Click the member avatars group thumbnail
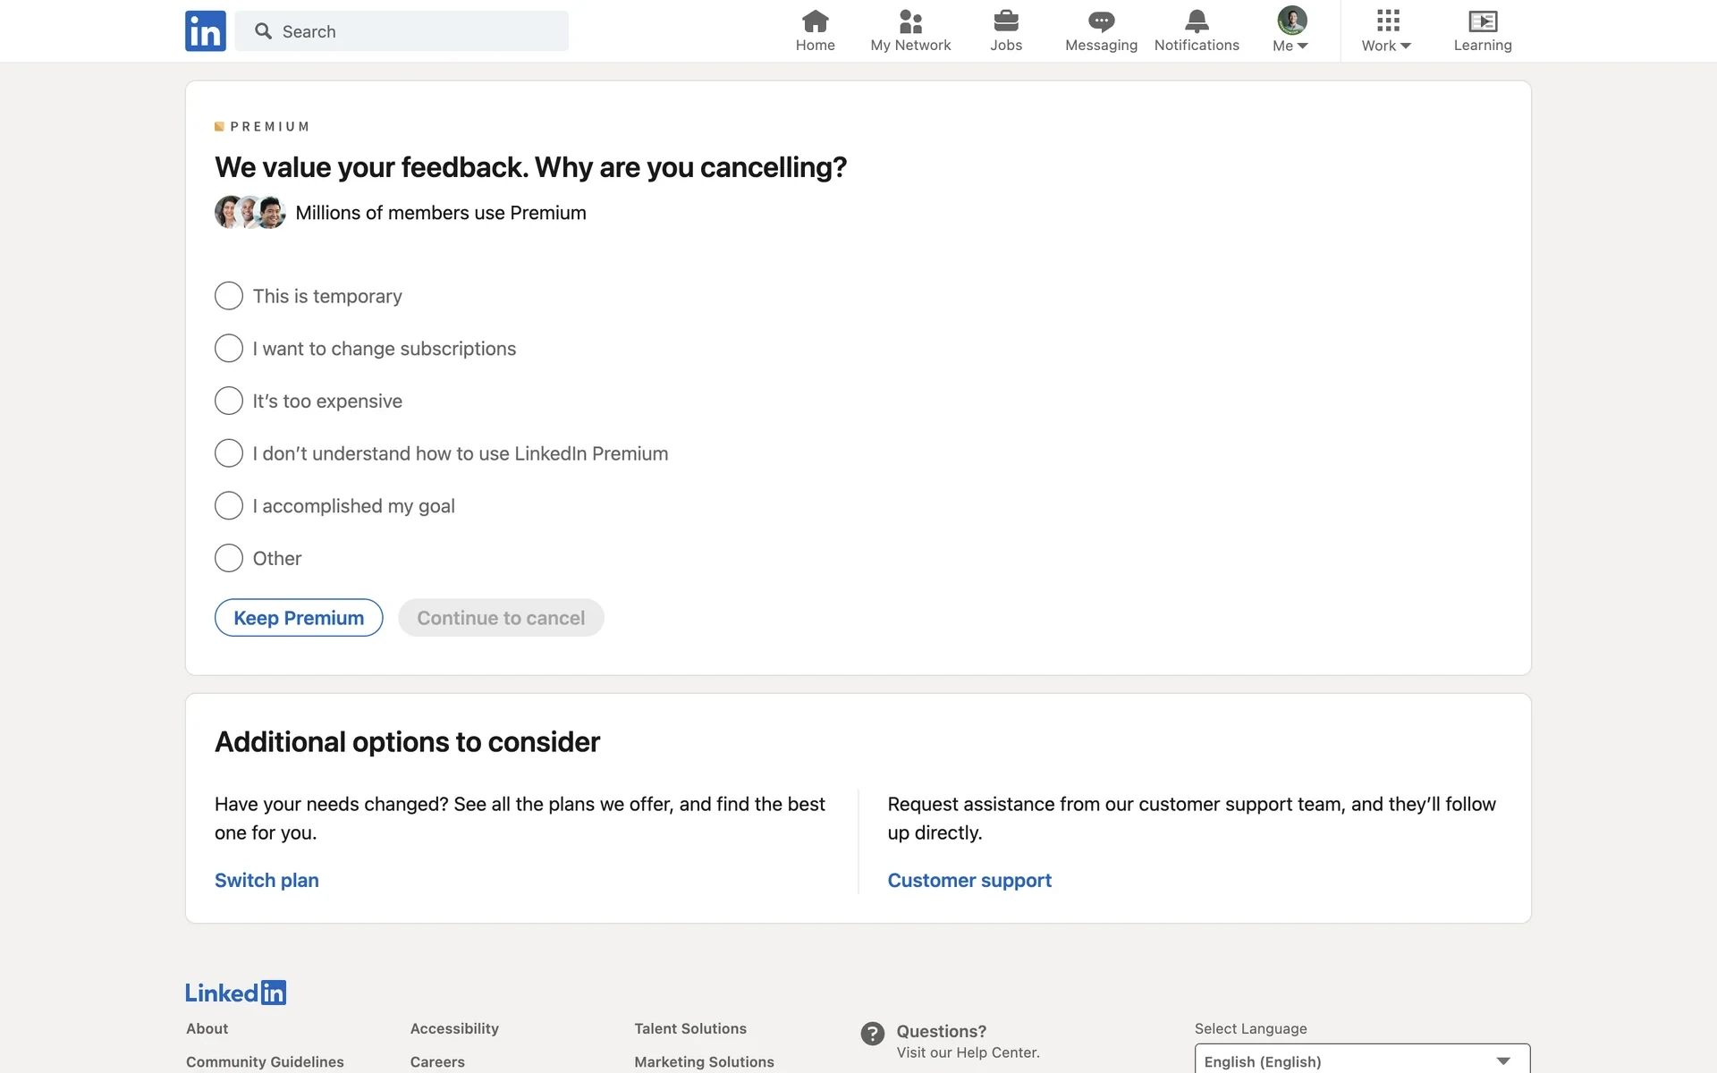Image resolution: width=1717 pixels, height=1073 pixels. pyautogui.click(x=250, y=213)
